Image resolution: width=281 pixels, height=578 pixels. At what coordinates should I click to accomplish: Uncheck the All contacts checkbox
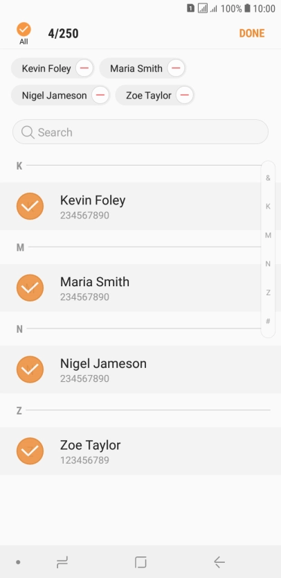coord(24,30)
